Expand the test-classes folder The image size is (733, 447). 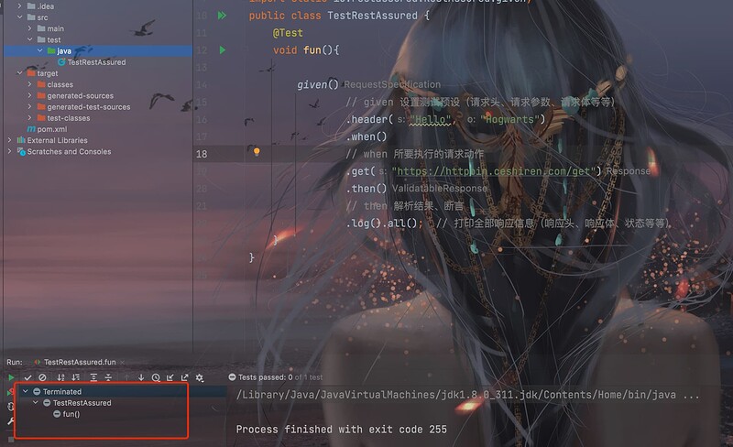coord(30,118)
